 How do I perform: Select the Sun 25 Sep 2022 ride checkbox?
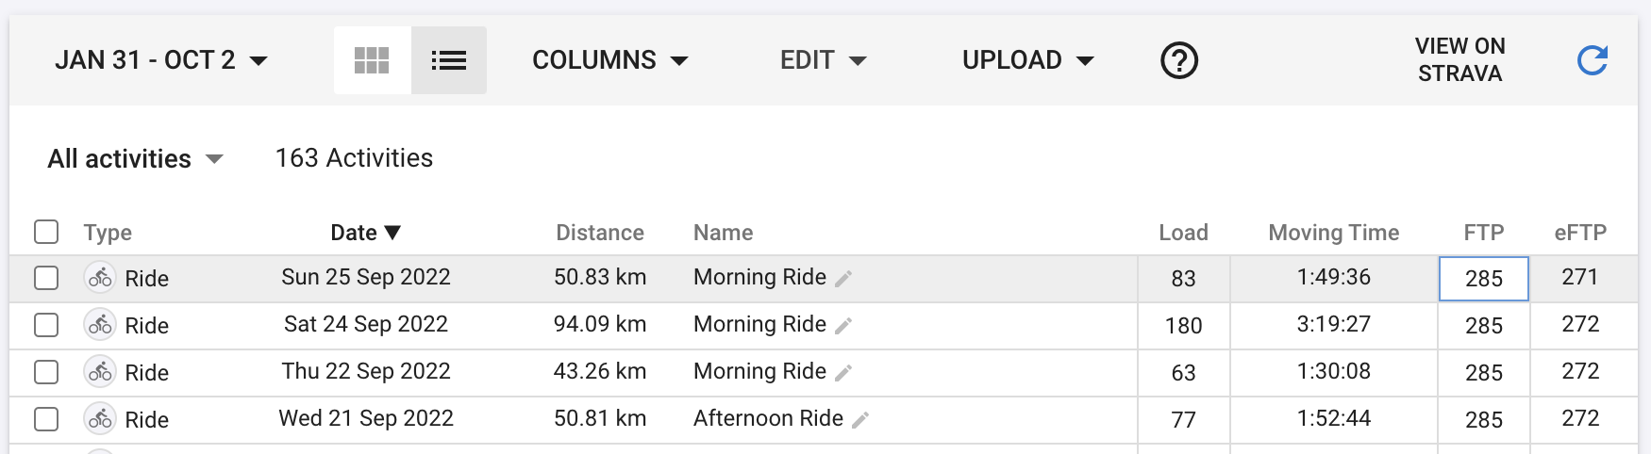click(46, 278)
